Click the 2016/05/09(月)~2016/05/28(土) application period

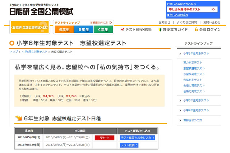pos(68,145)
